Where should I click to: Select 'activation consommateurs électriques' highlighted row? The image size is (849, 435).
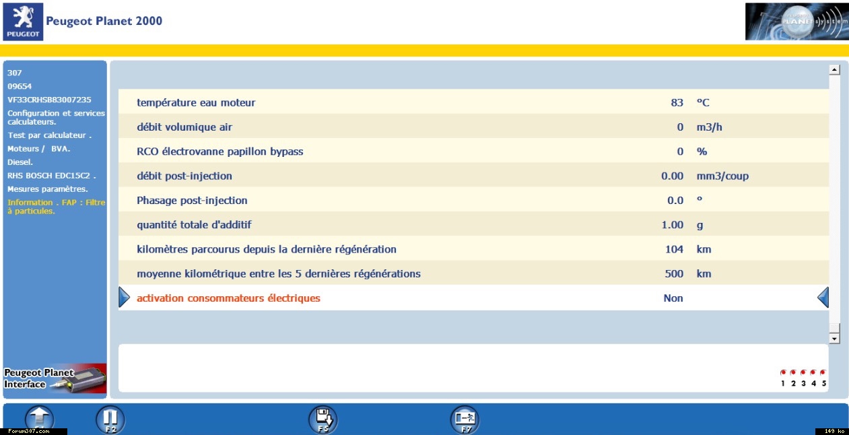(473, 298)
